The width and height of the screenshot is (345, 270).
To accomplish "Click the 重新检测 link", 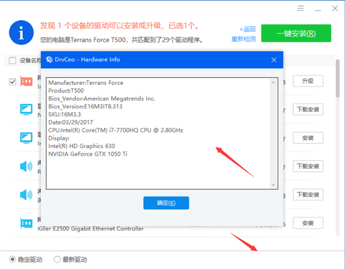I will click(x=243, y=39).
